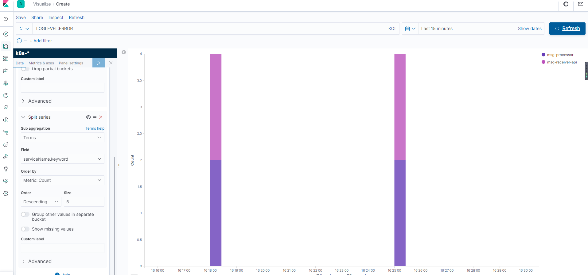The width and height of the screenshot is (588, 275).
Task: Enable Group other values in separate bucket
Action: tap(25, 214)
